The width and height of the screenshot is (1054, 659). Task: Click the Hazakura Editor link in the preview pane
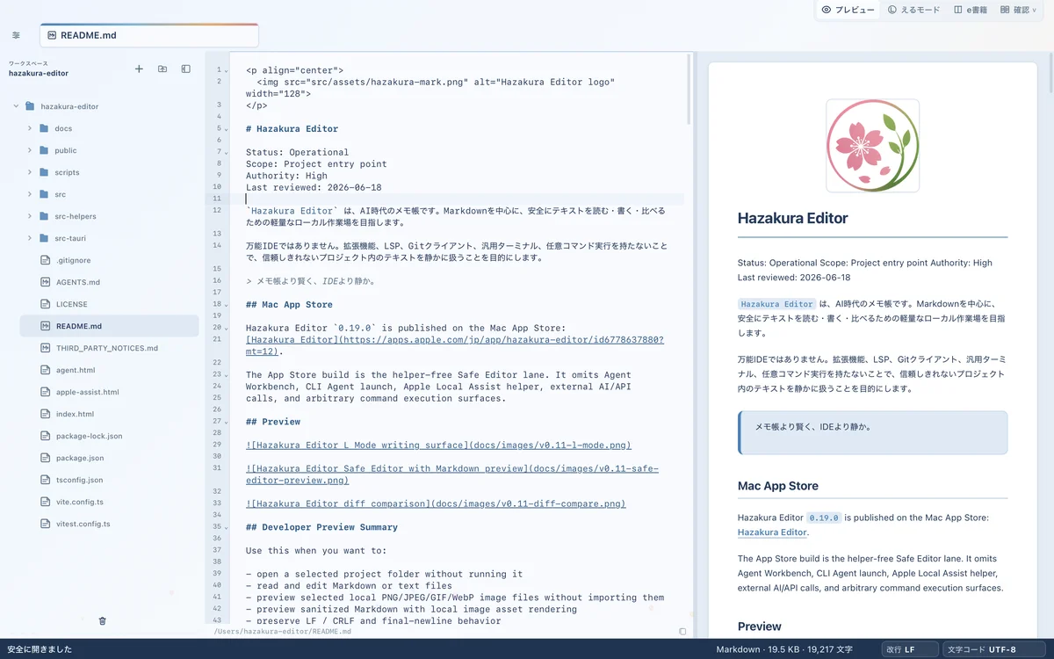(772, 532)
